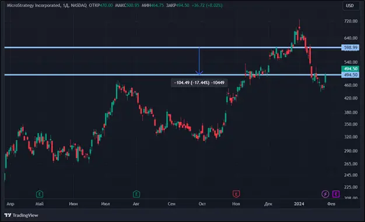365x222 pixels.
Task: Click the Фев label on time axis
Action: (x=331, y=203)
